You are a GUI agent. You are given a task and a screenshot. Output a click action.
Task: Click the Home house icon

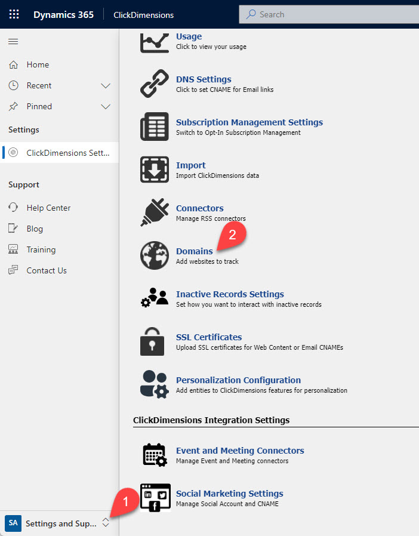pos(13,64)
